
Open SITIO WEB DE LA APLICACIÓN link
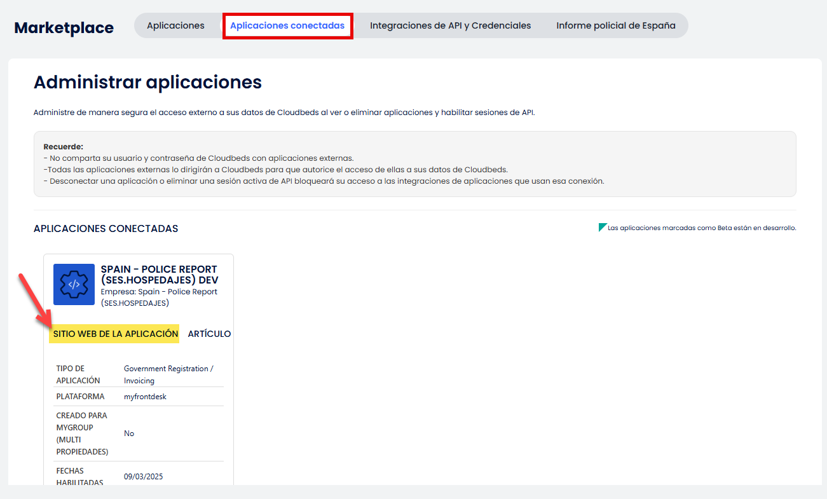coord(116,334)
